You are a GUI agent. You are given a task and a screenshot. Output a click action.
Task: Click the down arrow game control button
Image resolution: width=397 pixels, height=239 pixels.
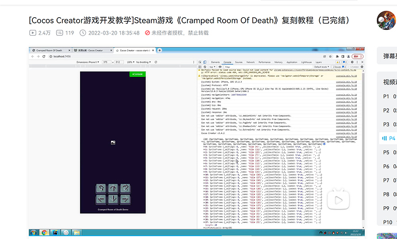pyautogui.click(x=113, y=199)
